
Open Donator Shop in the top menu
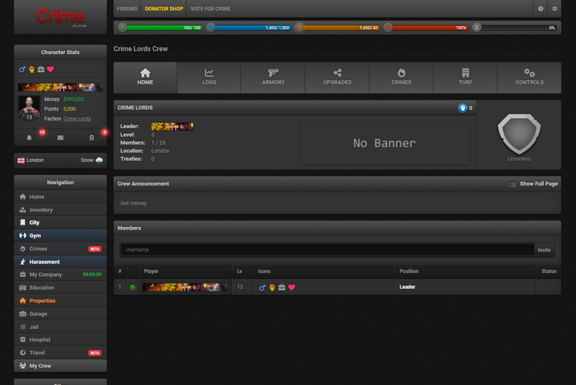click(164, 9)
